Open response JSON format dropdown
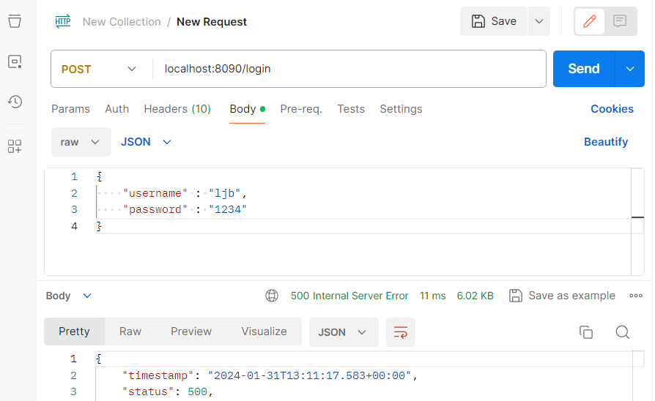The image size is (655, 401). (x=344, y=332)
